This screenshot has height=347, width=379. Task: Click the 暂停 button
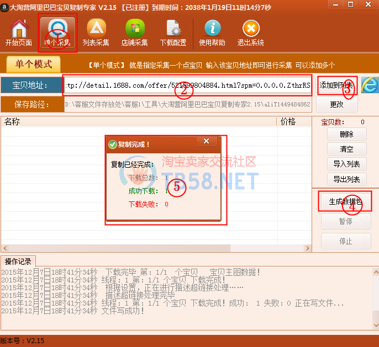(346, 221)
